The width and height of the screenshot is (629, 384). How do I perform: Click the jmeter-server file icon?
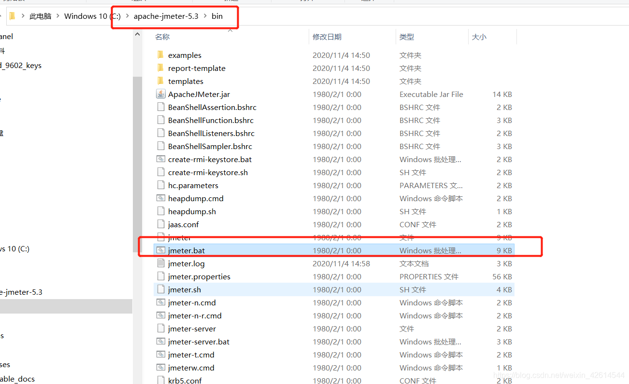click(160, 329)
